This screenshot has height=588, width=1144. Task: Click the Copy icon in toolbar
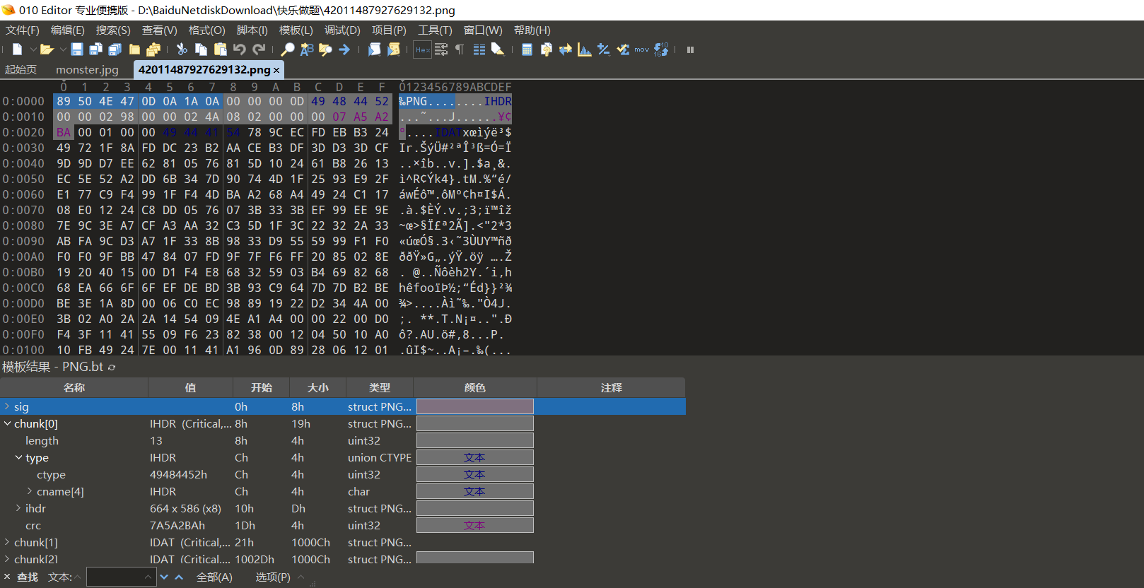point(201,49)
